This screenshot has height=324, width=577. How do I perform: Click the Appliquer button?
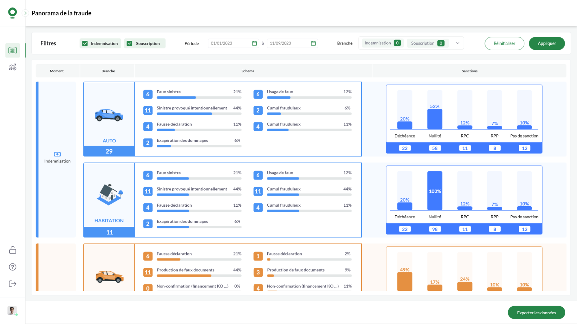(547, 43)
